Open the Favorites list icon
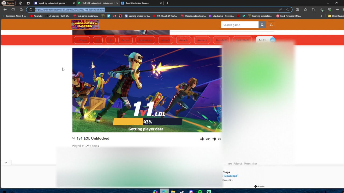Viewport: 344px width, 193px height. pyautogui.click(x=305, y=10)
